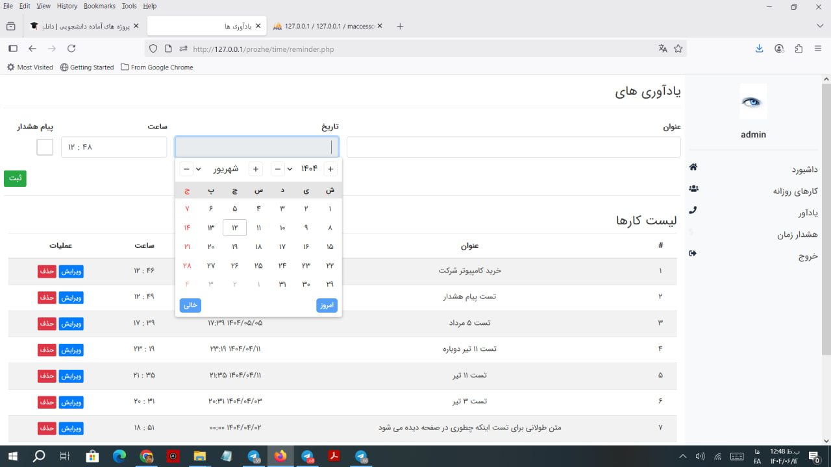Click the page vertical scrollbar

click(x=826, y=221)
